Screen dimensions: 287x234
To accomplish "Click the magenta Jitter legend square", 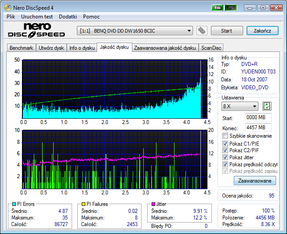I will pos(153,204).
